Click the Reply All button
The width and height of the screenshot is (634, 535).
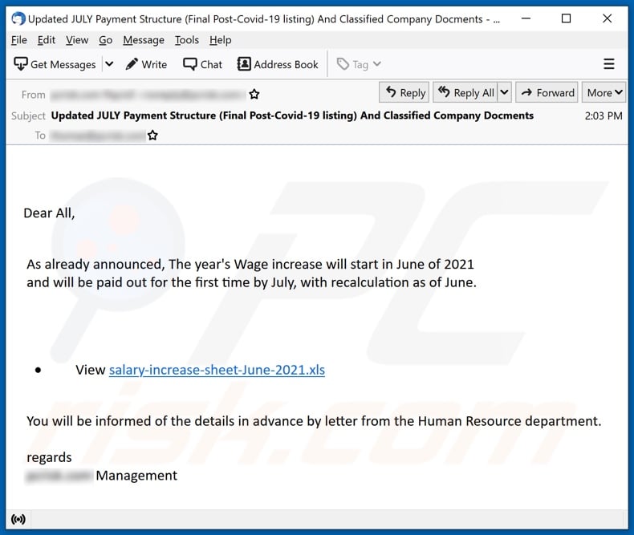465,92
